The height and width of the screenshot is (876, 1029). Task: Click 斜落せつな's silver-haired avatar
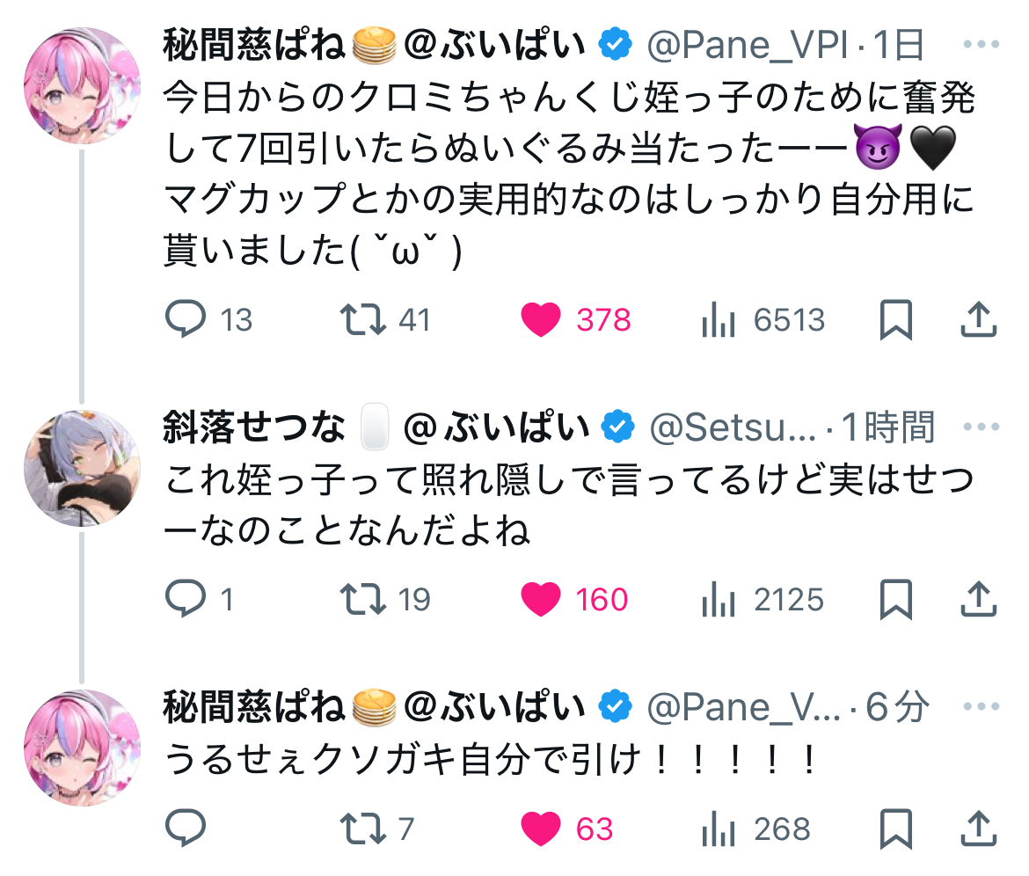pos(82,468)
